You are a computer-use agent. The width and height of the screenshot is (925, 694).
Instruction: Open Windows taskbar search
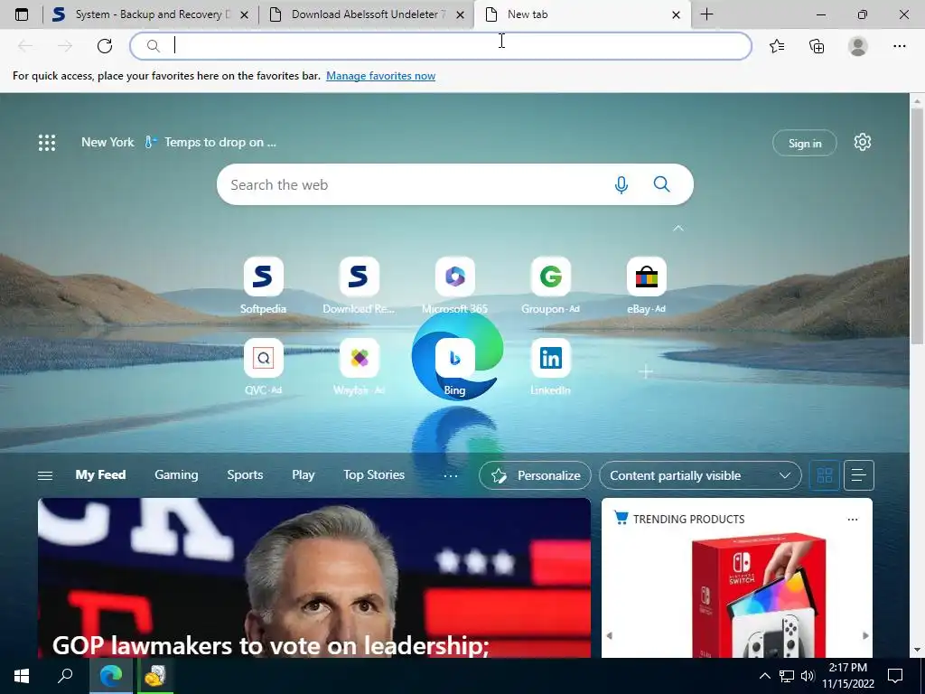pos(65,676)
